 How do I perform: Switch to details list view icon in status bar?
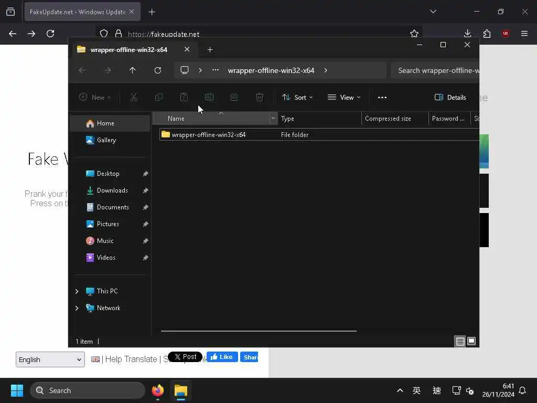coord(460,341)
